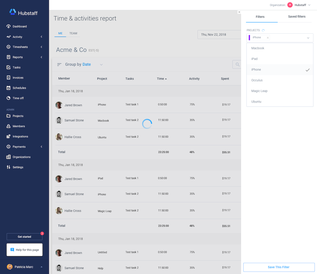The width and height of the screenshot is (317, 274).
Task: Click the search magnifier icon
Action: point(237,64)
